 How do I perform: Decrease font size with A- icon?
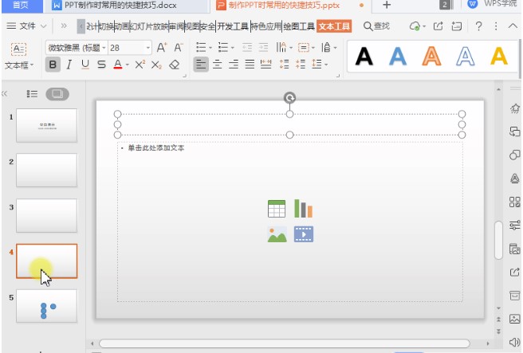pyautogui.click(x=178, y=48)
